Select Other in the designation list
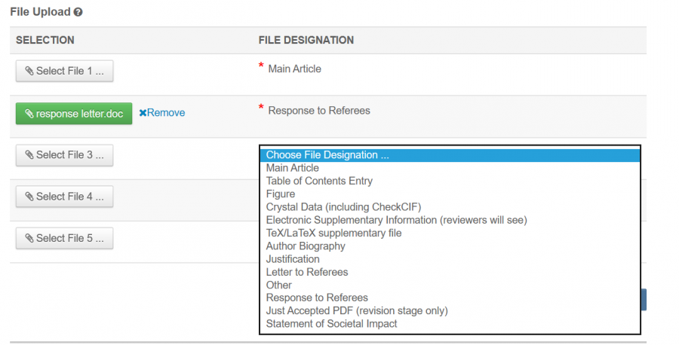This screenshot has height=345, width=679. tap(279, 285)
